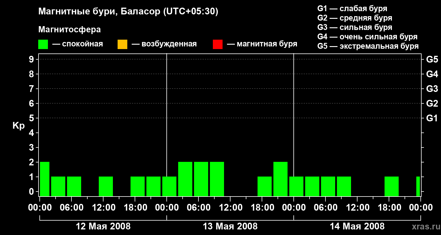Click the G2 — средняя буря legend text
Screen dimensions: 441x235
355,18
